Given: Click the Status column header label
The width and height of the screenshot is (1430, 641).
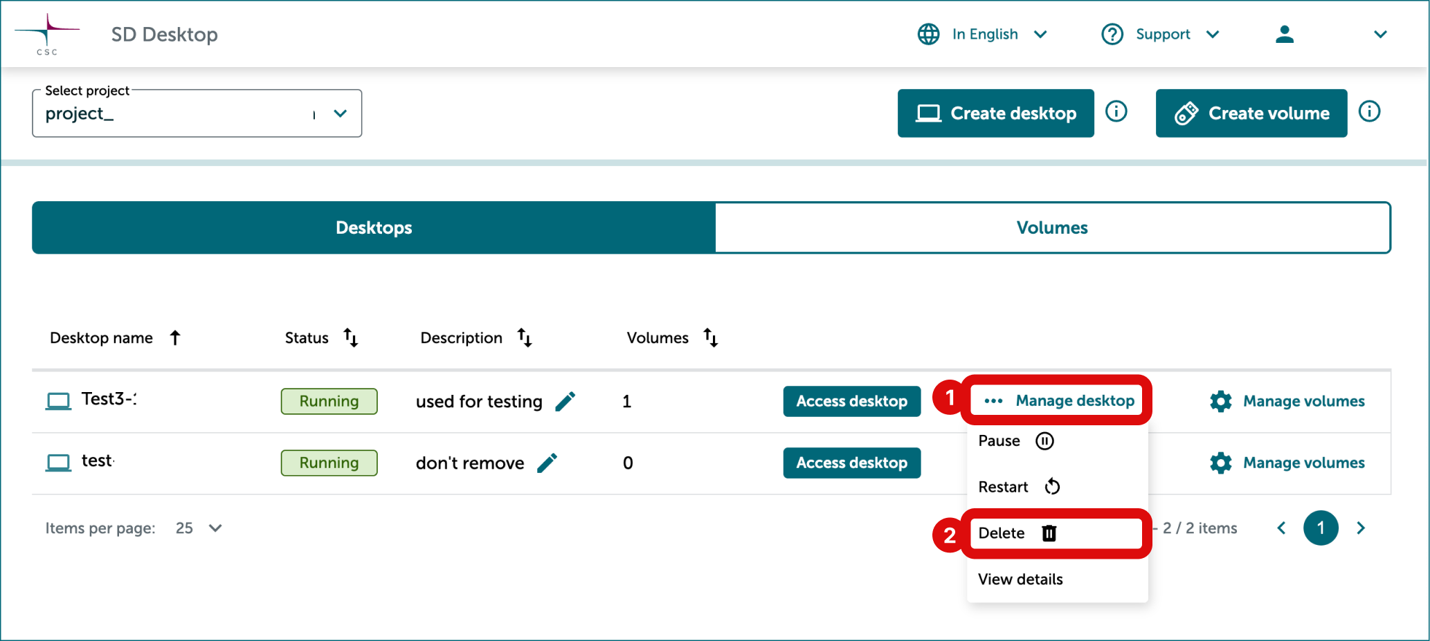Looking at the screenshot, I should (x=307, y=338).
